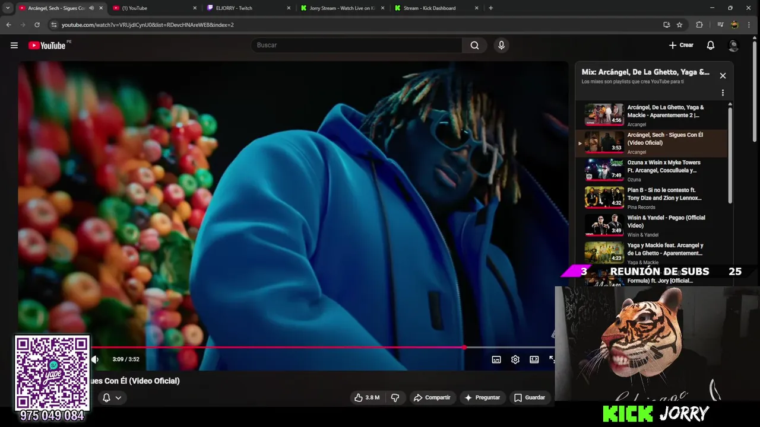Play Aparentemente 2 from the playlist
This screenshot has height=427, width=760.
point(651,115)
